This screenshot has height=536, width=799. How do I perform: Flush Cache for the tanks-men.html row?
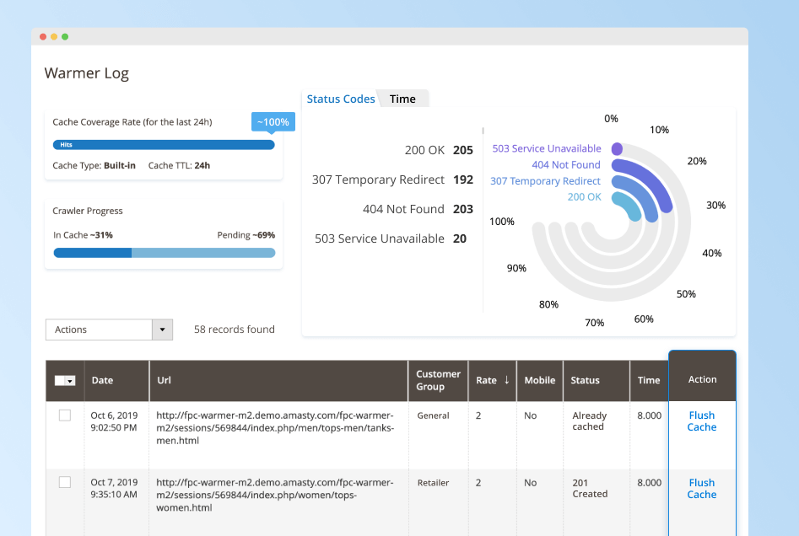[x=701, y=421]
